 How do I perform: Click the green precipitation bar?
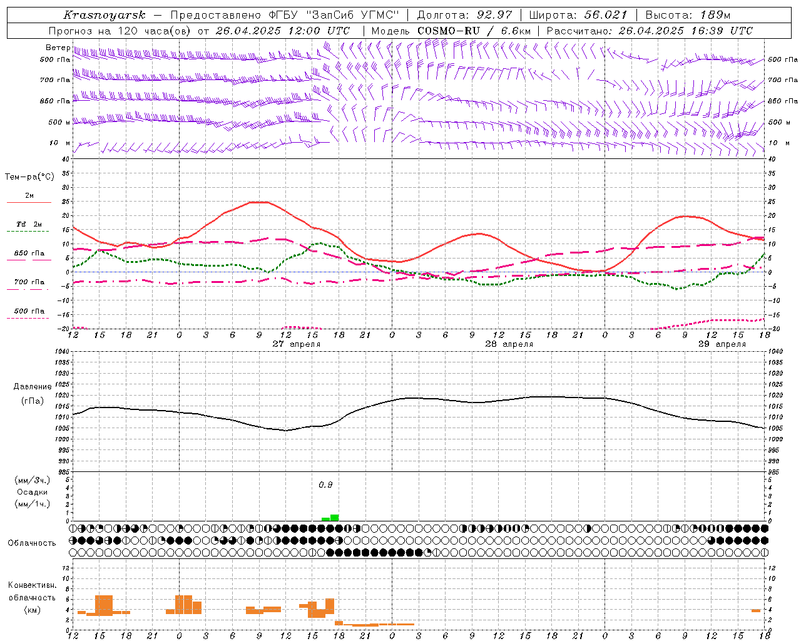point(330,518)
